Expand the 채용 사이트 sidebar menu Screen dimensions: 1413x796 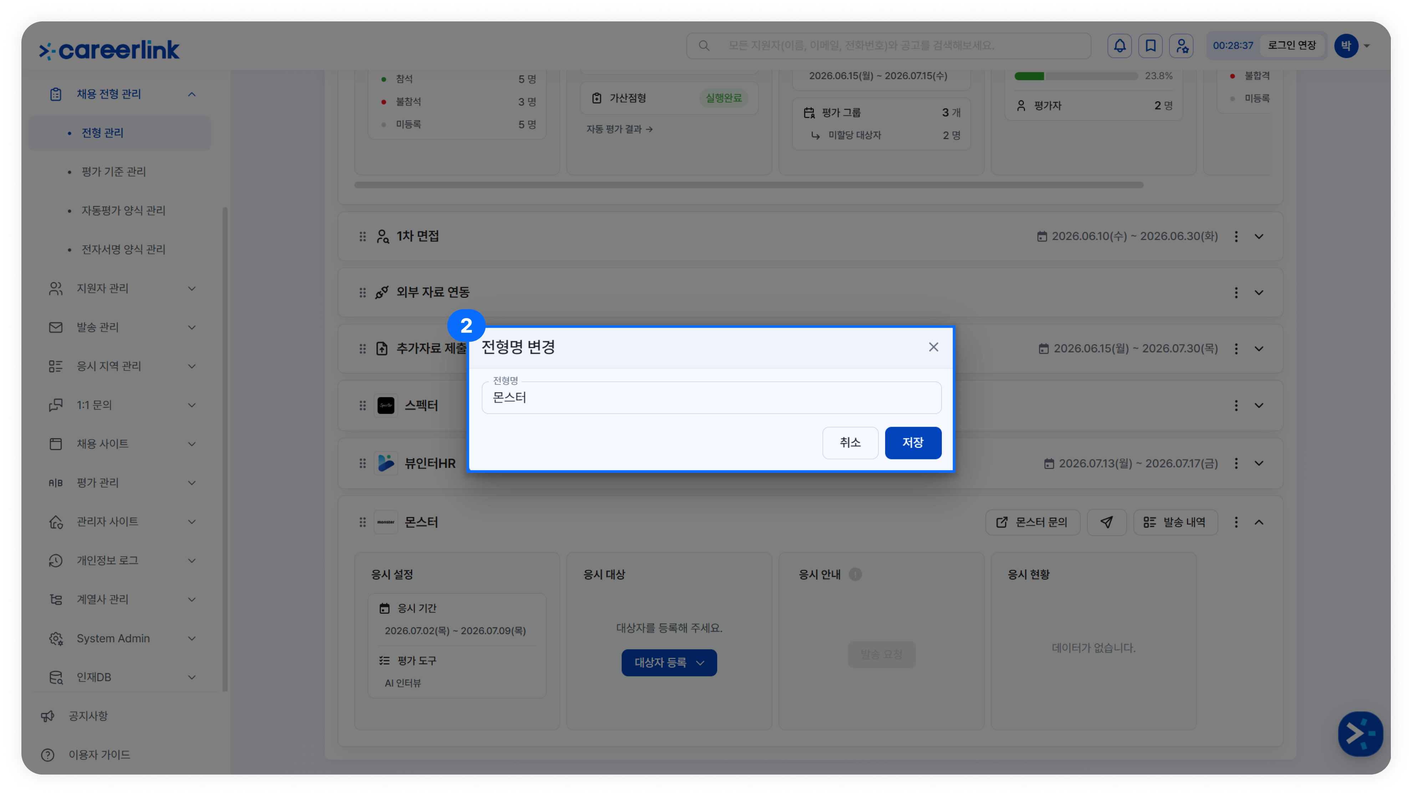[192, 444]
